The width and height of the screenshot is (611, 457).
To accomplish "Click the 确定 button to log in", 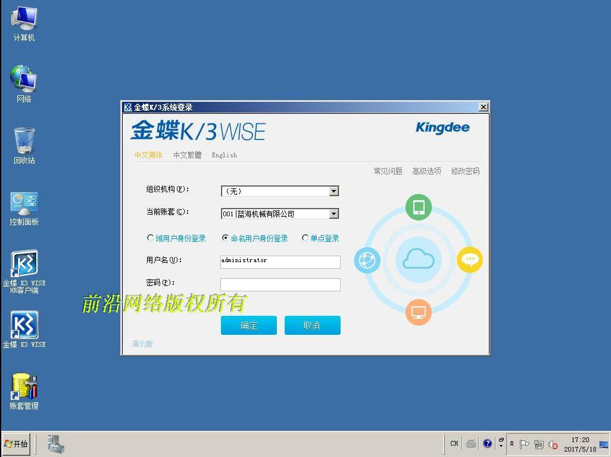I will (248, 325).
